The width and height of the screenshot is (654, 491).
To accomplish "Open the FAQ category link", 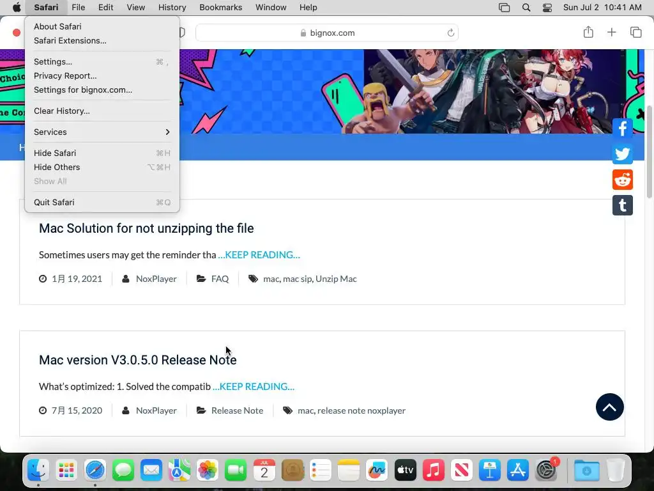I will click(x=220, y=279).
